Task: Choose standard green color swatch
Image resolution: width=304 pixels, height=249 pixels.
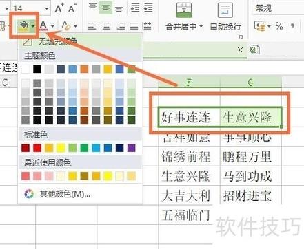Action: (x=84, y=148)
